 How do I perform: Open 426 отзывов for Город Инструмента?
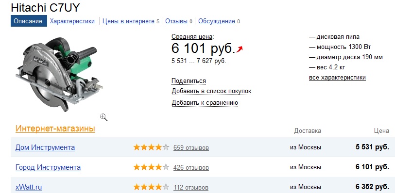191,167
